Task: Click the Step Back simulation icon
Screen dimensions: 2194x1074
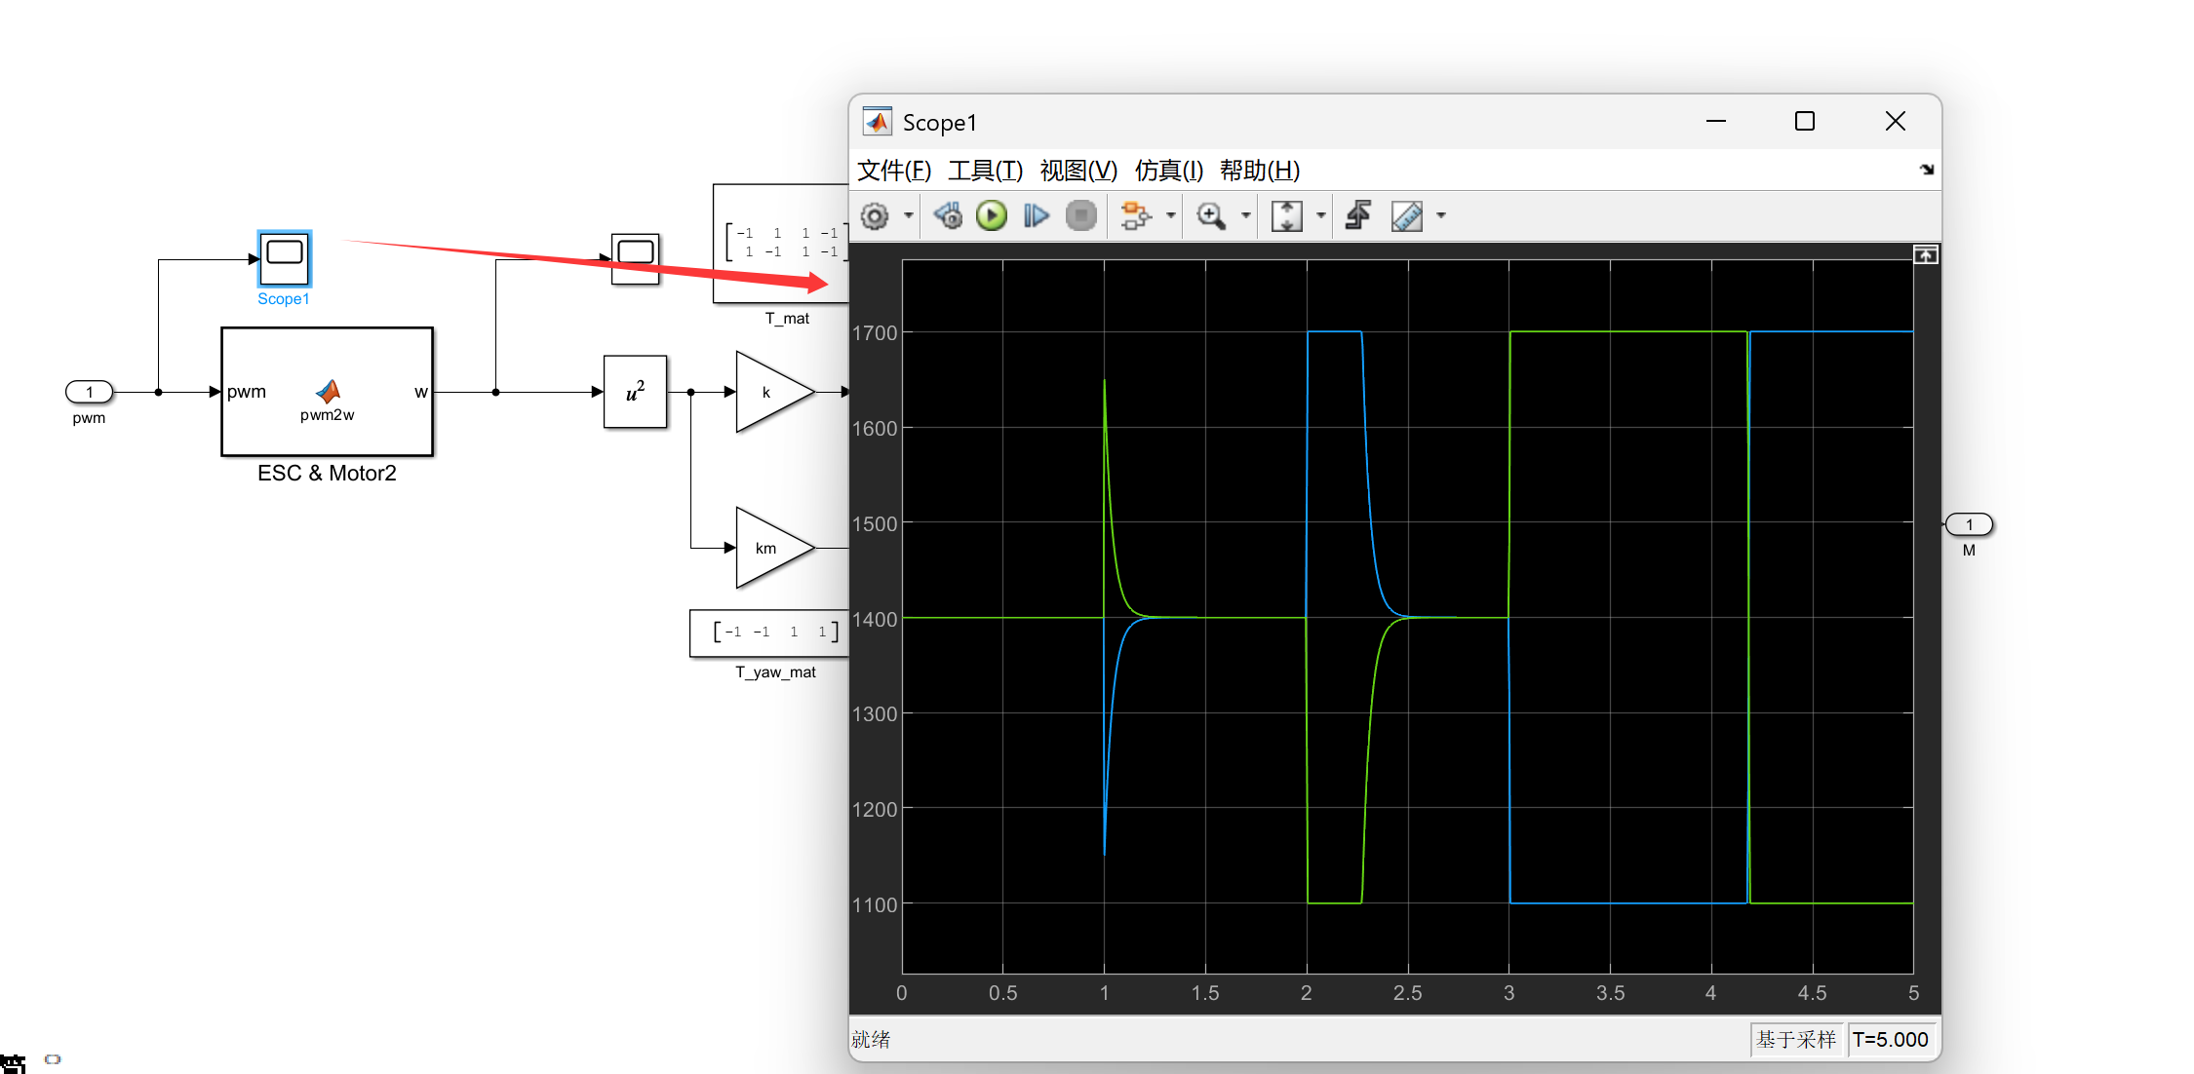Action: 947,216
